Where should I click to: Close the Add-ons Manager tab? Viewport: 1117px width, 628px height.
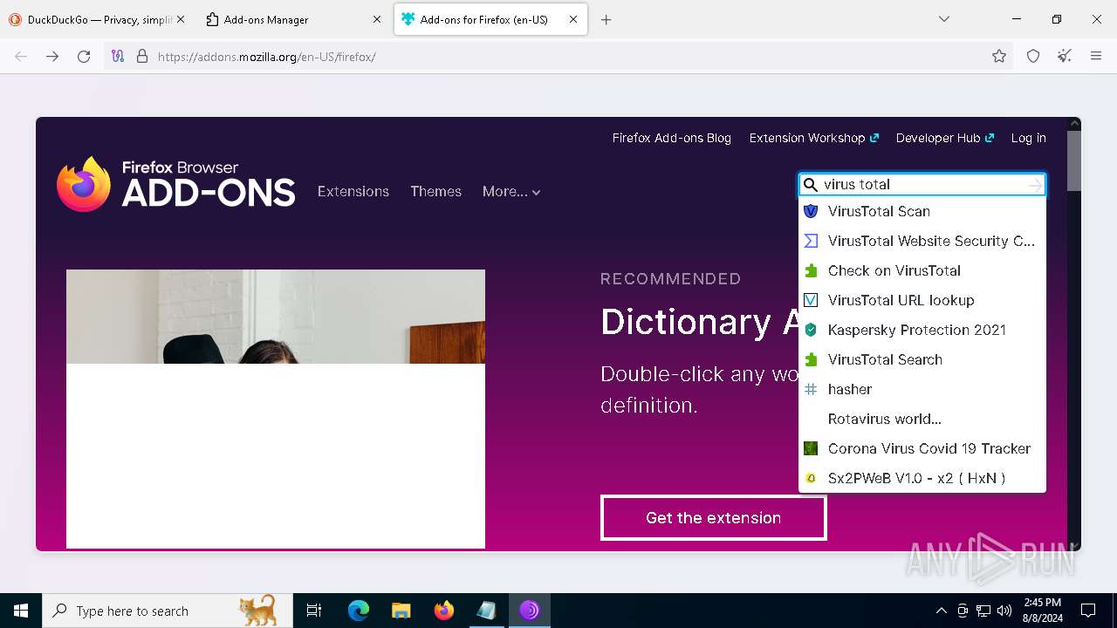(x=377, y=19)
